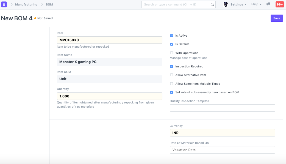286x164 pixels.
Task: Uncheck the Is Active checkbox
Action: tap(171, 36)
